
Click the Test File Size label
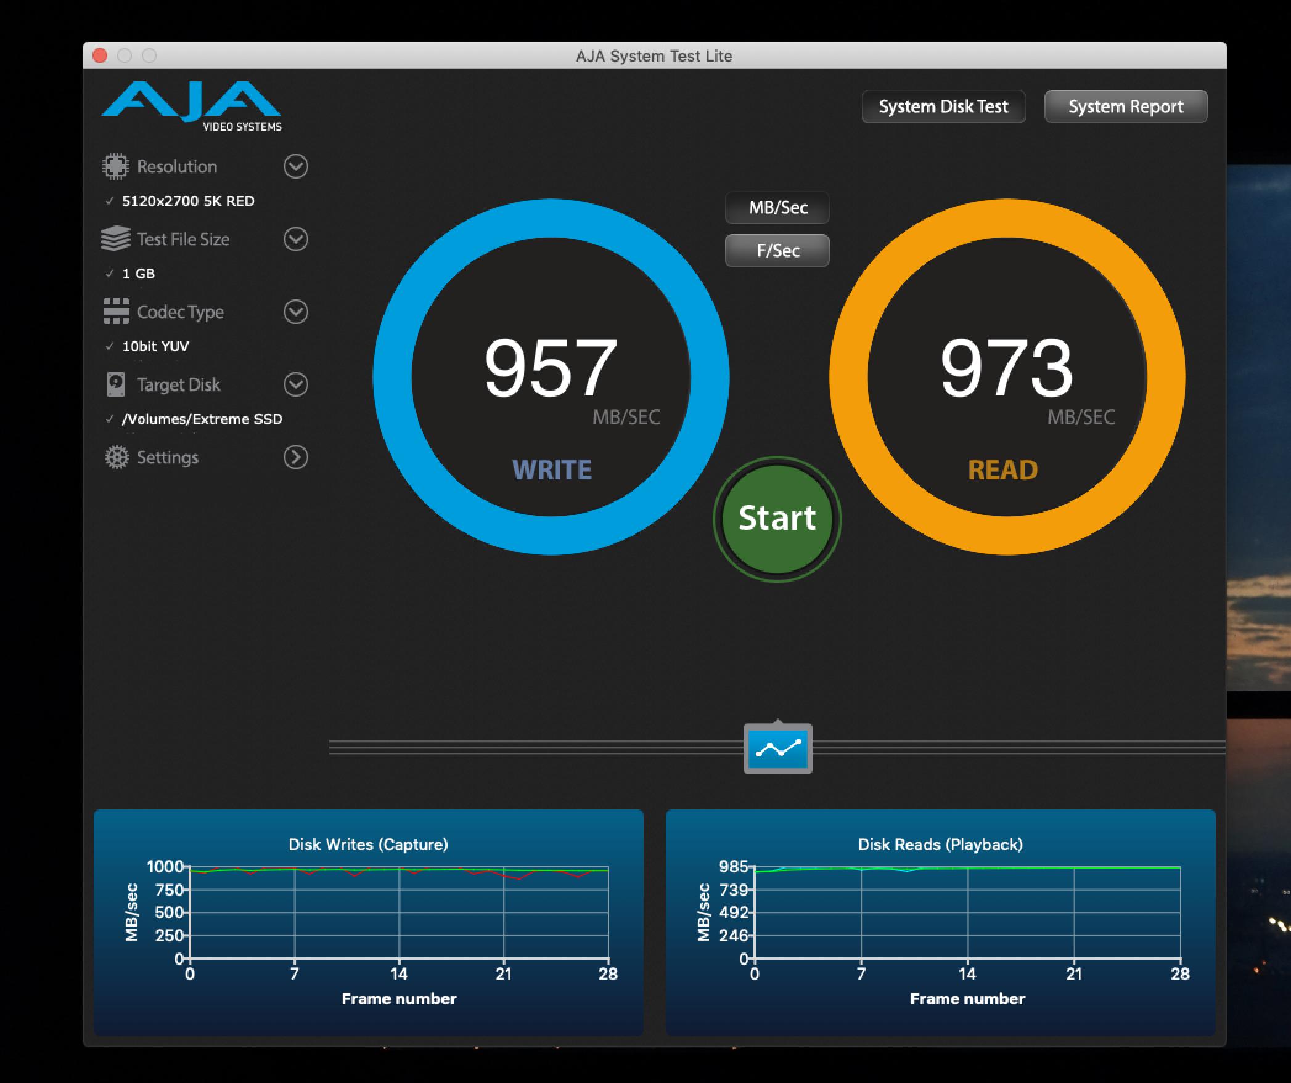pos(183,239)
